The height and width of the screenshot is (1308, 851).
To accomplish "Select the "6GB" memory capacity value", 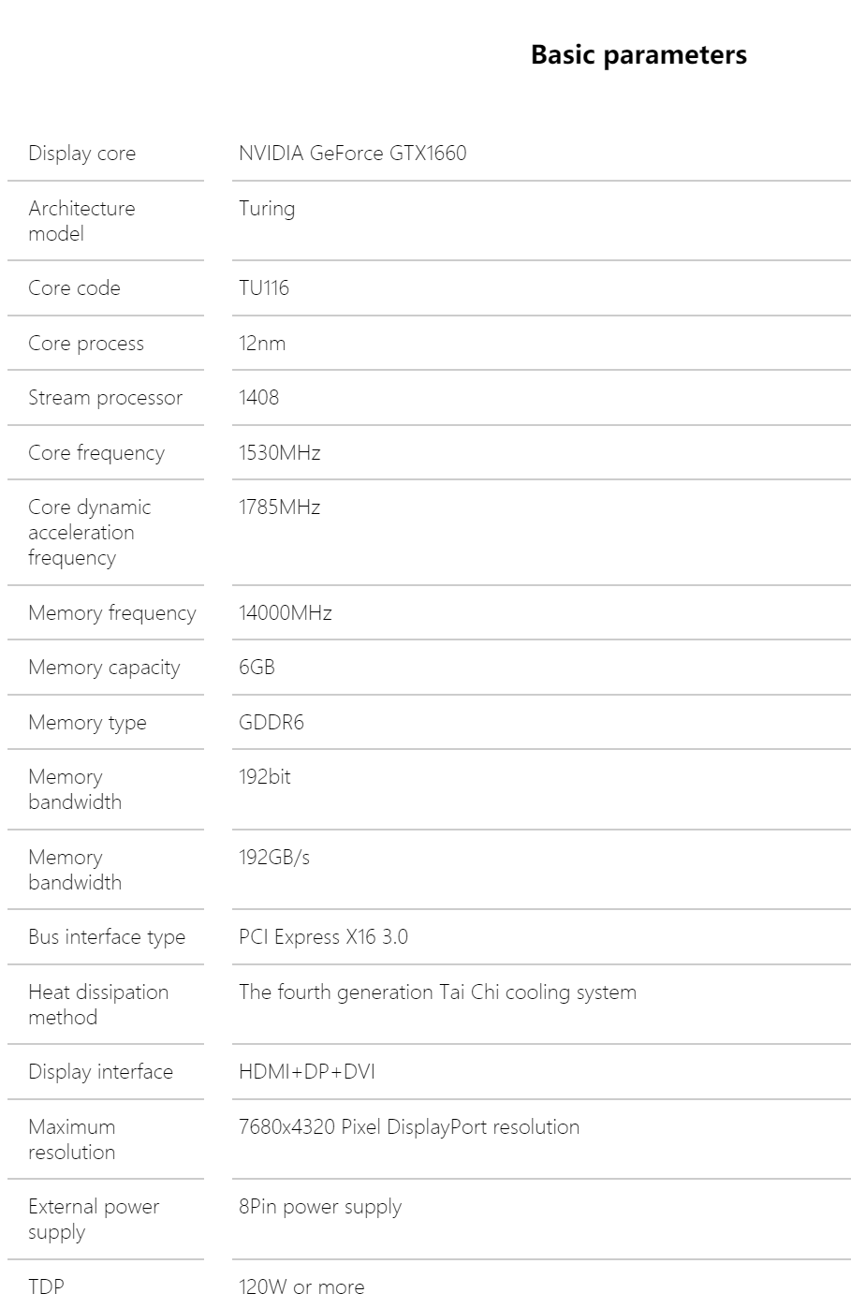I will [x=257, y=668].
